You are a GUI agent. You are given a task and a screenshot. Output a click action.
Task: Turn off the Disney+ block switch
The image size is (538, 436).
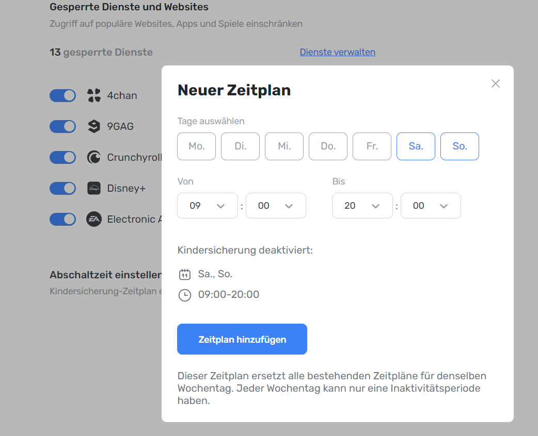(x=63, y=188)
